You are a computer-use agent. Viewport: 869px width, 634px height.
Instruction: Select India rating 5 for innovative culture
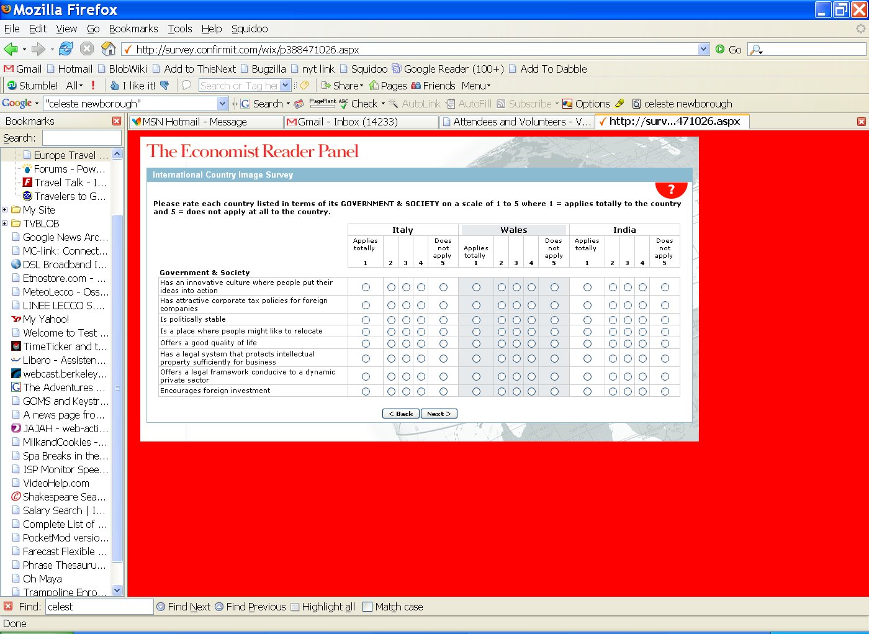pos(665,287)
